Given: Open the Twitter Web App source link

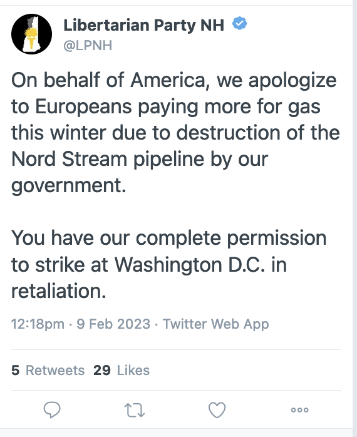Looking at the screenshot, I should (x=216, y=324).
